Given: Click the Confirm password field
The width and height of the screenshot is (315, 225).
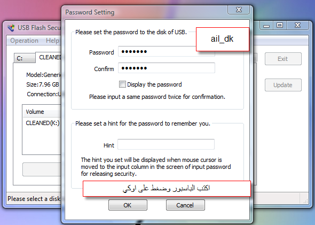Looking at the screenshot, I should click(x=167, y=68).
